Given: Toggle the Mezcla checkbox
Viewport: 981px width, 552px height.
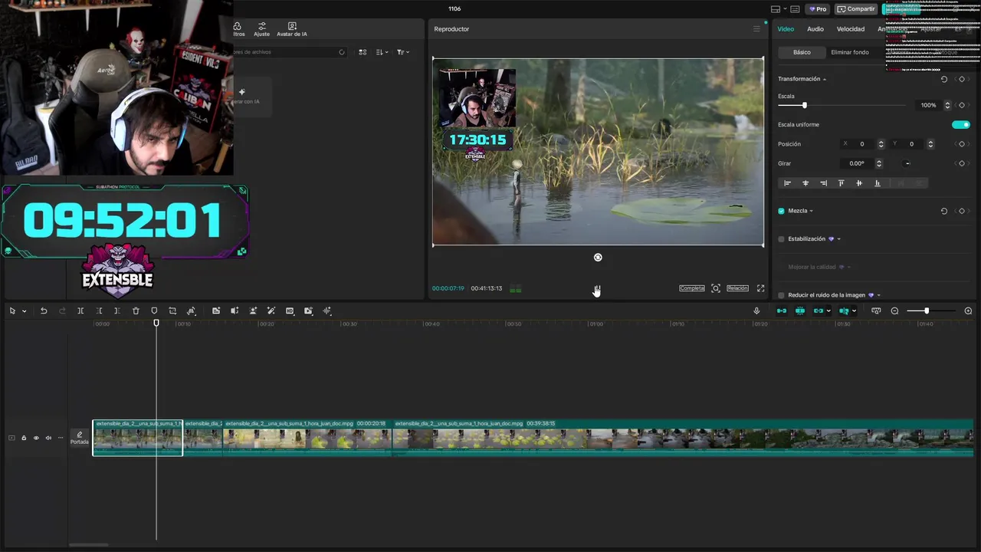Looking at the screenshot, I should point(781,211).
